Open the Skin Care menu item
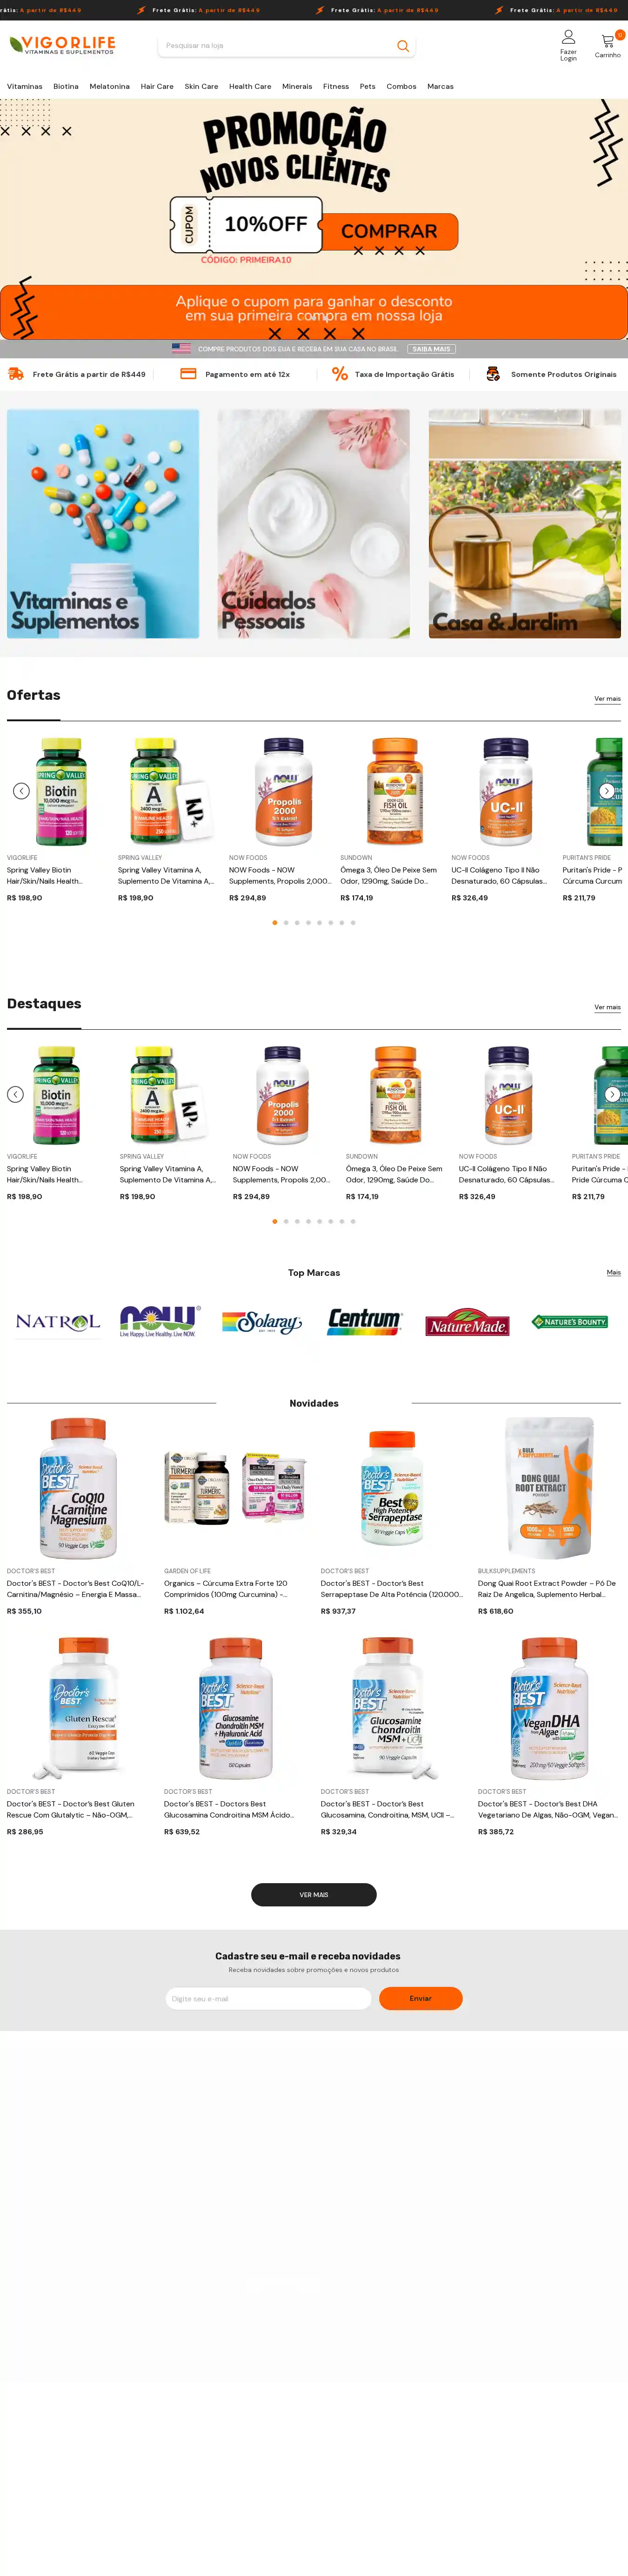This screenshot has height=2576, width=628. click(x=201, y=87)
